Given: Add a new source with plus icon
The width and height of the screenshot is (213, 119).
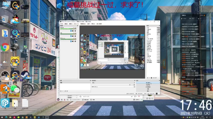Looking at the screenshot, I should [x=148, y=78].
